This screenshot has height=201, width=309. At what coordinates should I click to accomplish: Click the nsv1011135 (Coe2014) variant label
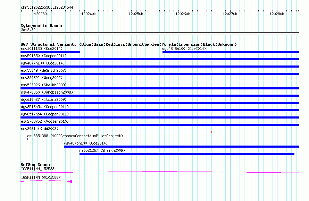coord(42,49)
